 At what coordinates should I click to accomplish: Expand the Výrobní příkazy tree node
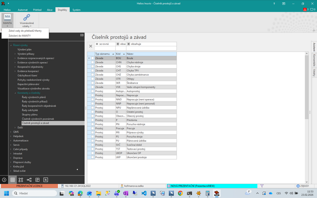coord(15,54)
